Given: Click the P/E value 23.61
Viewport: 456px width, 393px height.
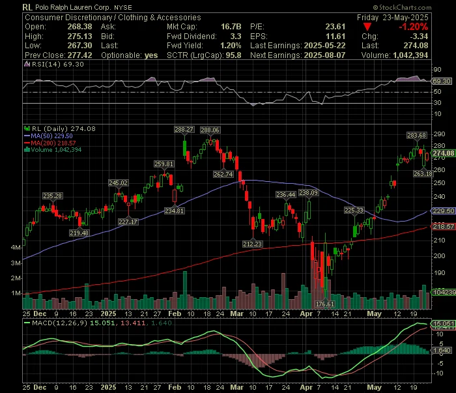Looking at the screenshot, I should [x=335, y=27].
